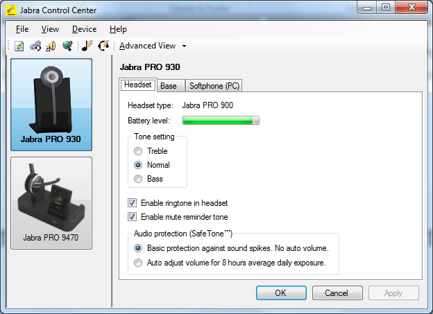433x314 pixels.
Task: Open the speaker sound shortcut icon
Action: [51, 46]
